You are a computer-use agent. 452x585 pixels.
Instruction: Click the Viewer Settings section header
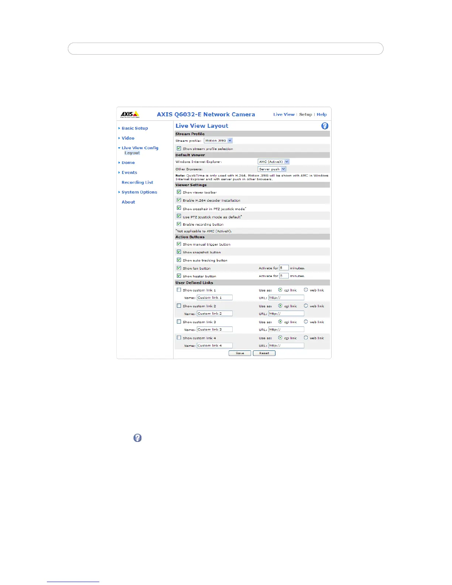point(252,185)
